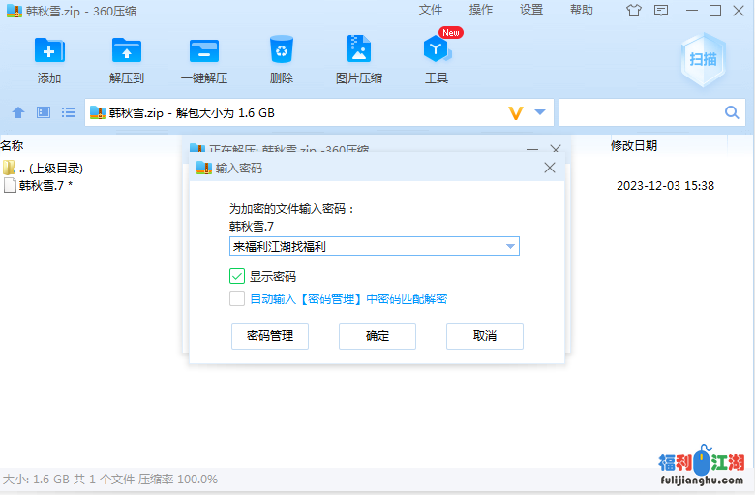
Task: Expand the address bar path dropdown
Action: pos(540,112)
